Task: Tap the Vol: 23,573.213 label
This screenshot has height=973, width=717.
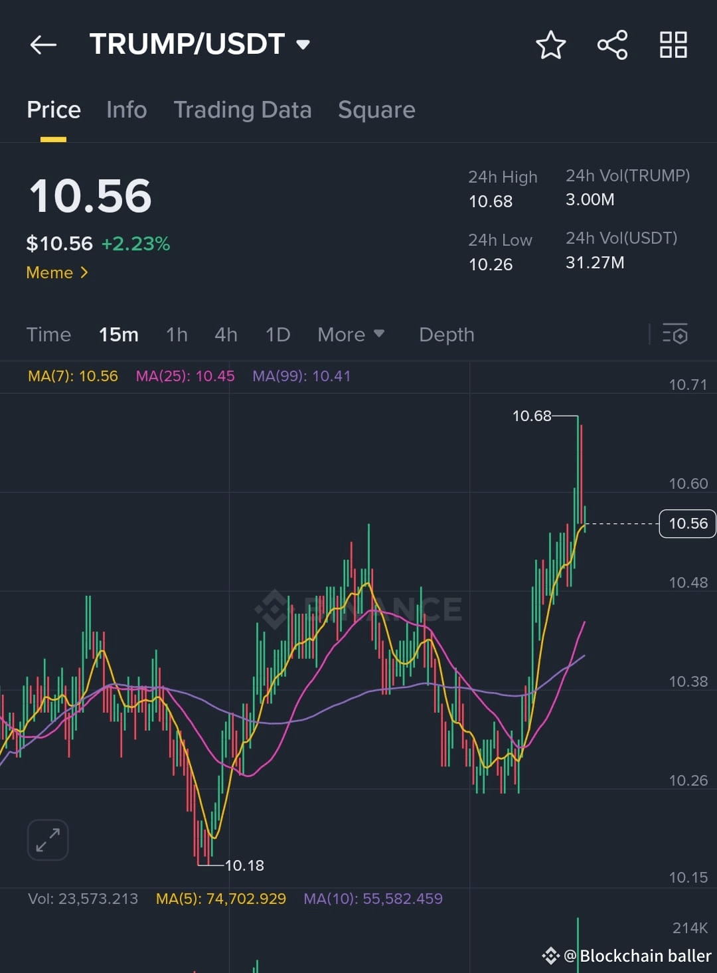Action: (83, 899)
